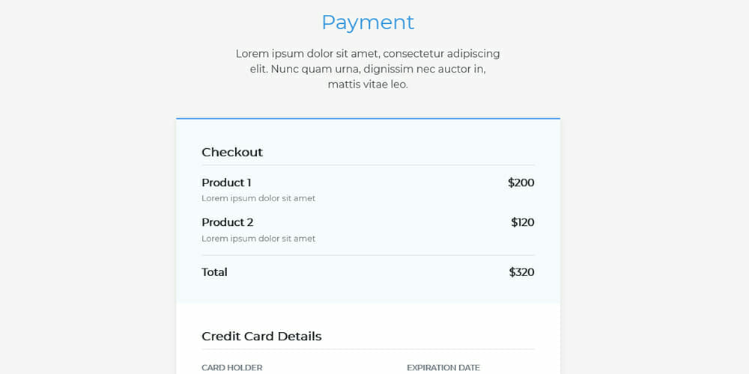The height and width of the screenshot is (374, 749).
Task: Click the words "mattis vitae leo." in the intro
Action: (368, 85)
